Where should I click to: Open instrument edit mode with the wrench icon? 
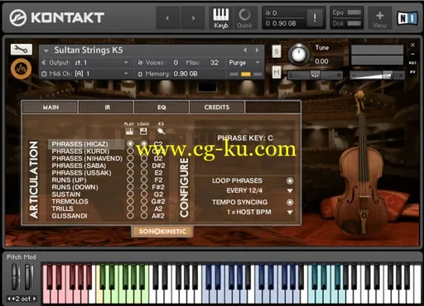22,50
